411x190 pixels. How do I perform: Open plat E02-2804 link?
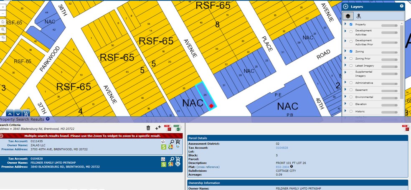[x=282, y=167]
